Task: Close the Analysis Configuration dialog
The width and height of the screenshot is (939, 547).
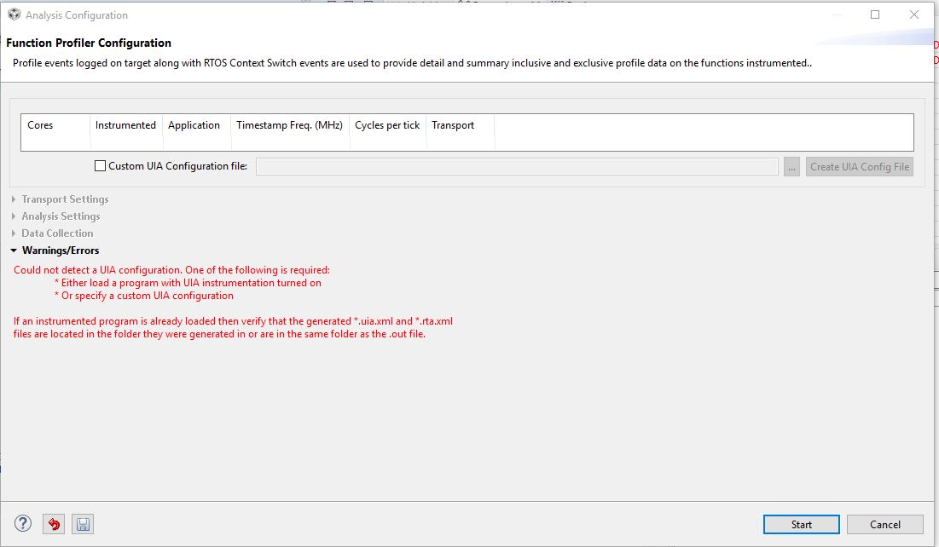Action: point(914,14)
